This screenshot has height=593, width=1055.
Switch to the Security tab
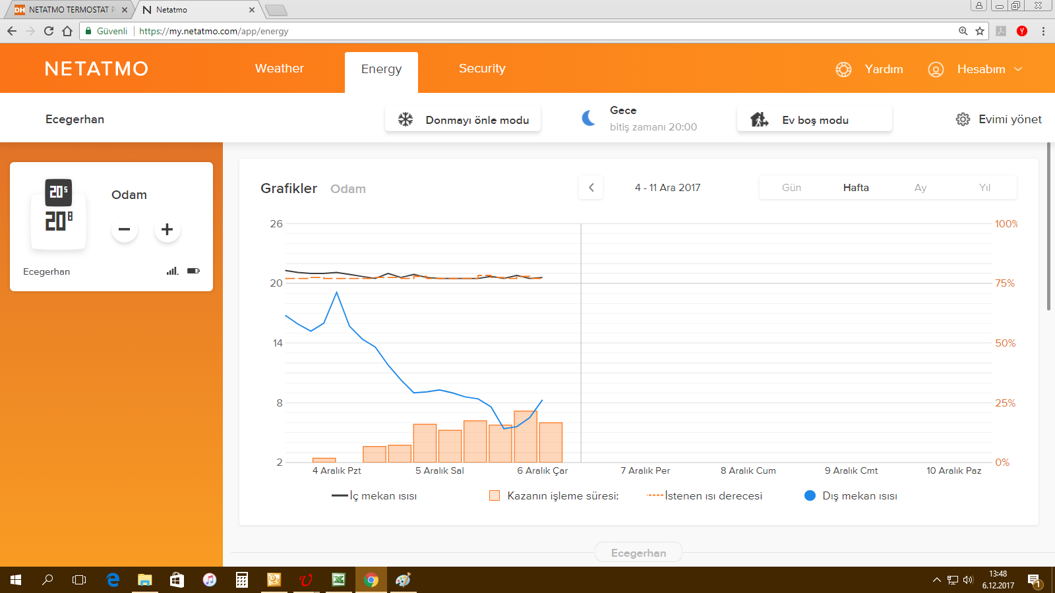[482, 69]
